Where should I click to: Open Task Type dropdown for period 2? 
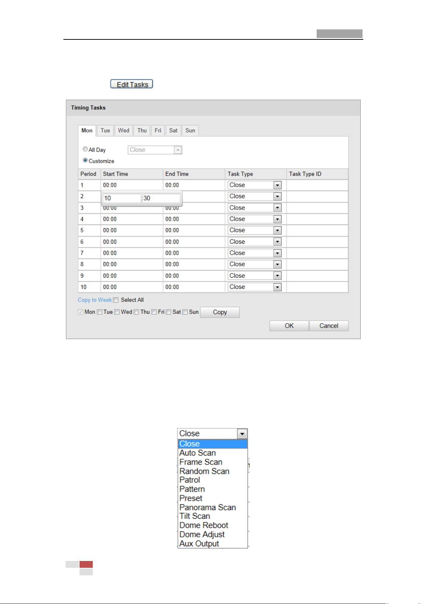(255, 196)
